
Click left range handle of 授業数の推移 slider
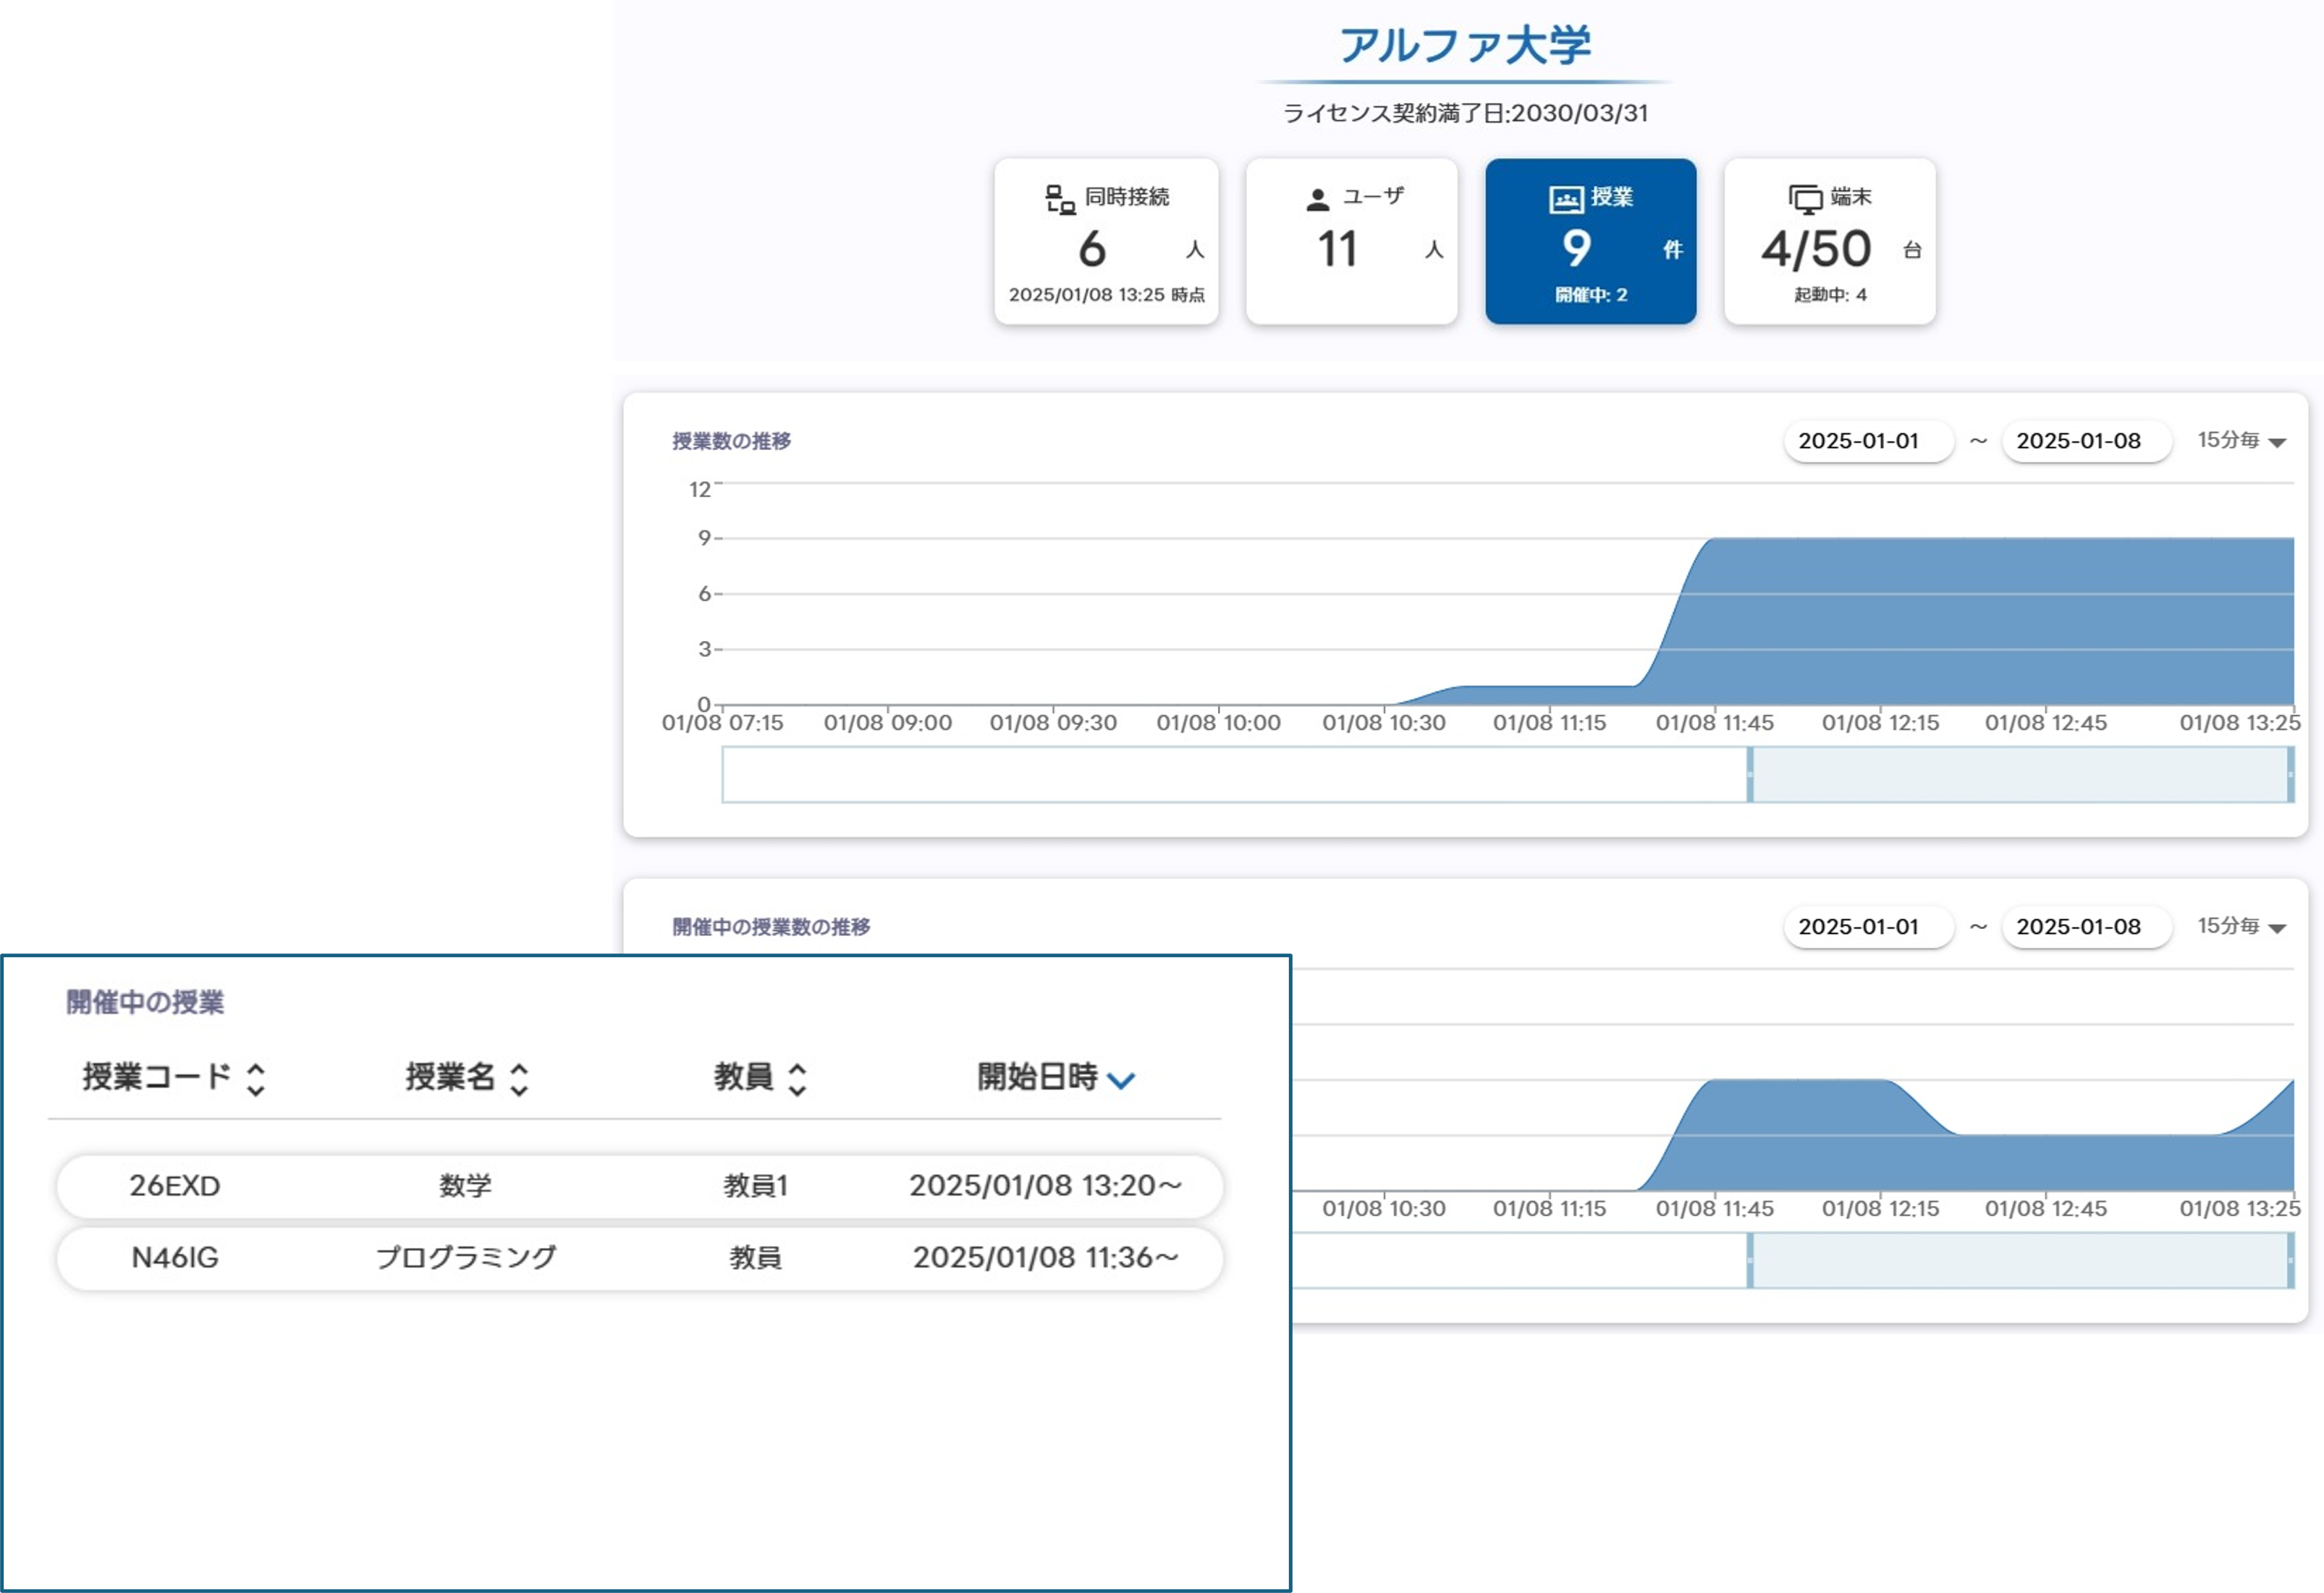tap(1750, 775)
